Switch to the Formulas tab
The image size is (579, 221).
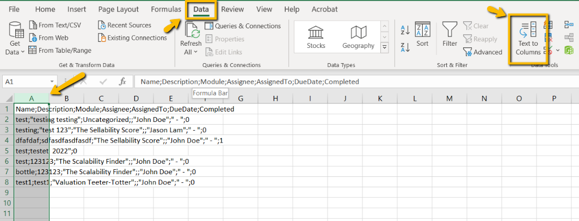tap(166, 9)
